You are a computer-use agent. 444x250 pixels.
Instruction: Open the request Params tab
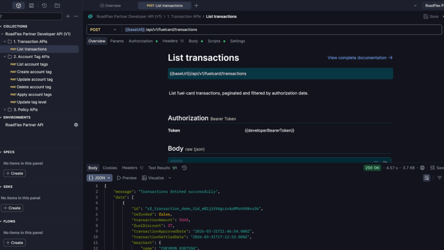point(117,41)
